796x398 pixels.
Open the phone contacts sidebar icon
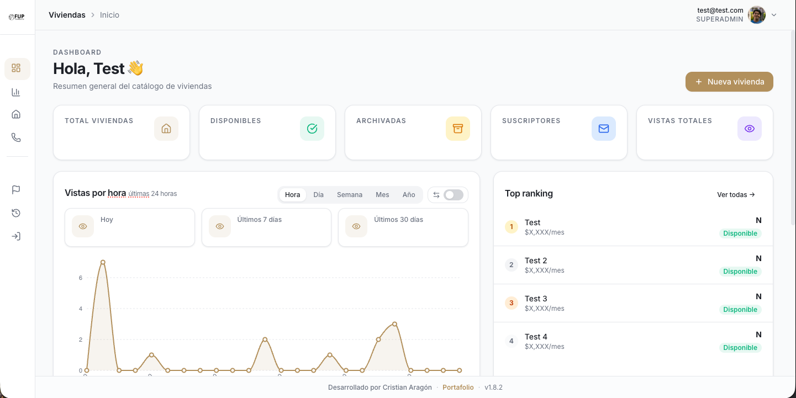[x=16, y=137]
